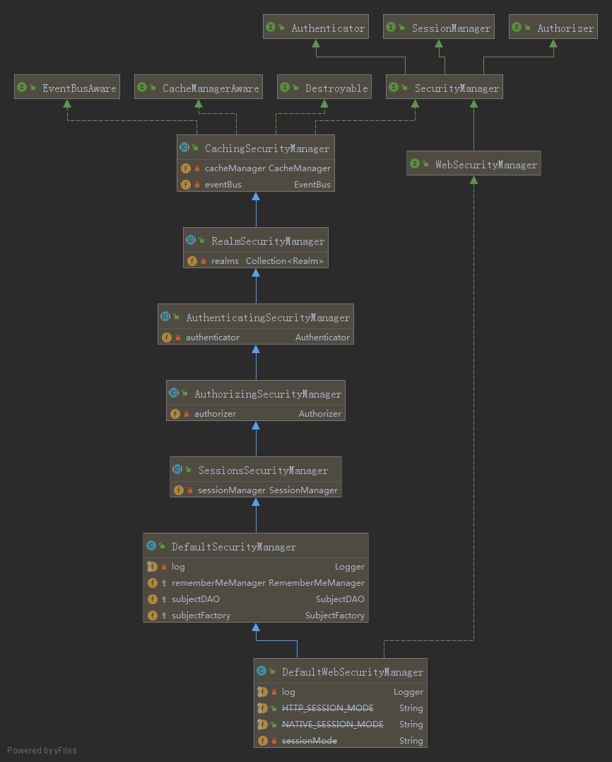Select the AuthorizingSecurityManager class title
Screen dimensions: 612x762
268,394
